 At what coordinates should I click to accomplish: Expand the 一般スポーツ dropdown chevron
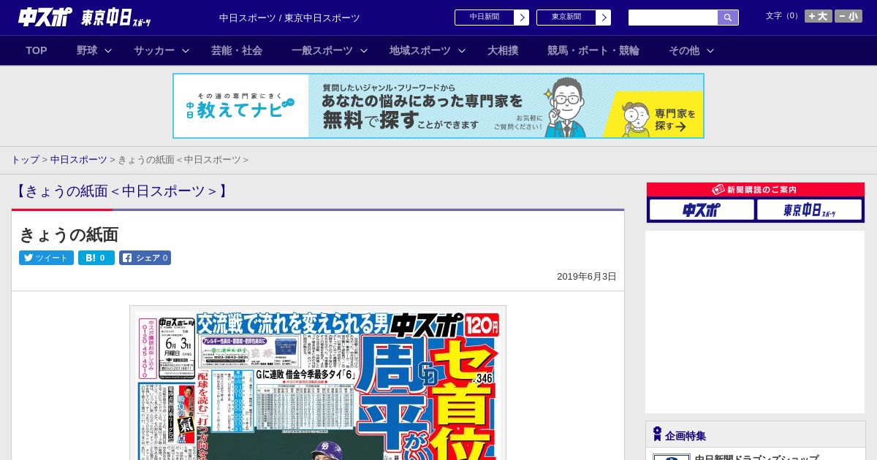[x=364, y=50]
